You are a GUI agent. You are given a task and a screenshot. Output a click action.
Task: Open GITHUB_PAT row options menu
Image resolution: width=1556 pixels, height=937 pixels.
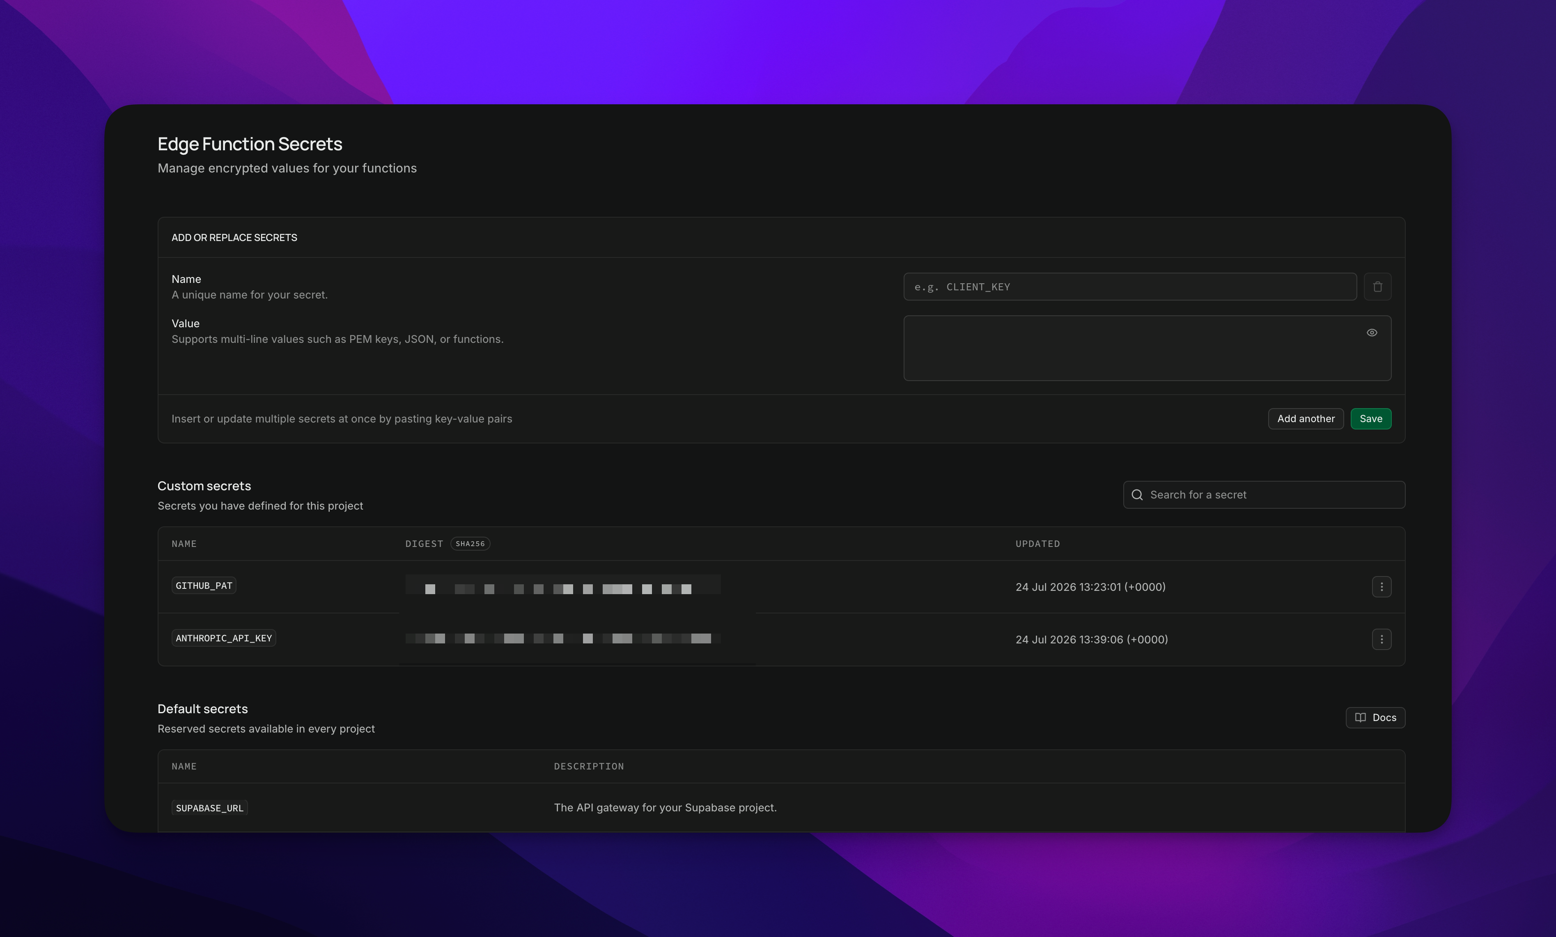coord(1381,587)
